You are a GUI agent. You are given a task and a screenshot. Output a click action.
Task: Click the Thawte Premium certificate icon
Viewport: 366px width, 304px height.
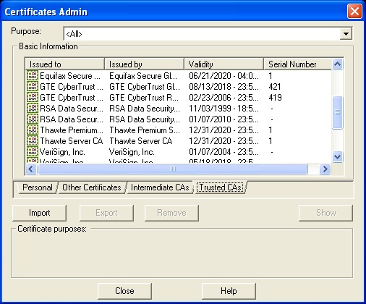click(33, 130)
